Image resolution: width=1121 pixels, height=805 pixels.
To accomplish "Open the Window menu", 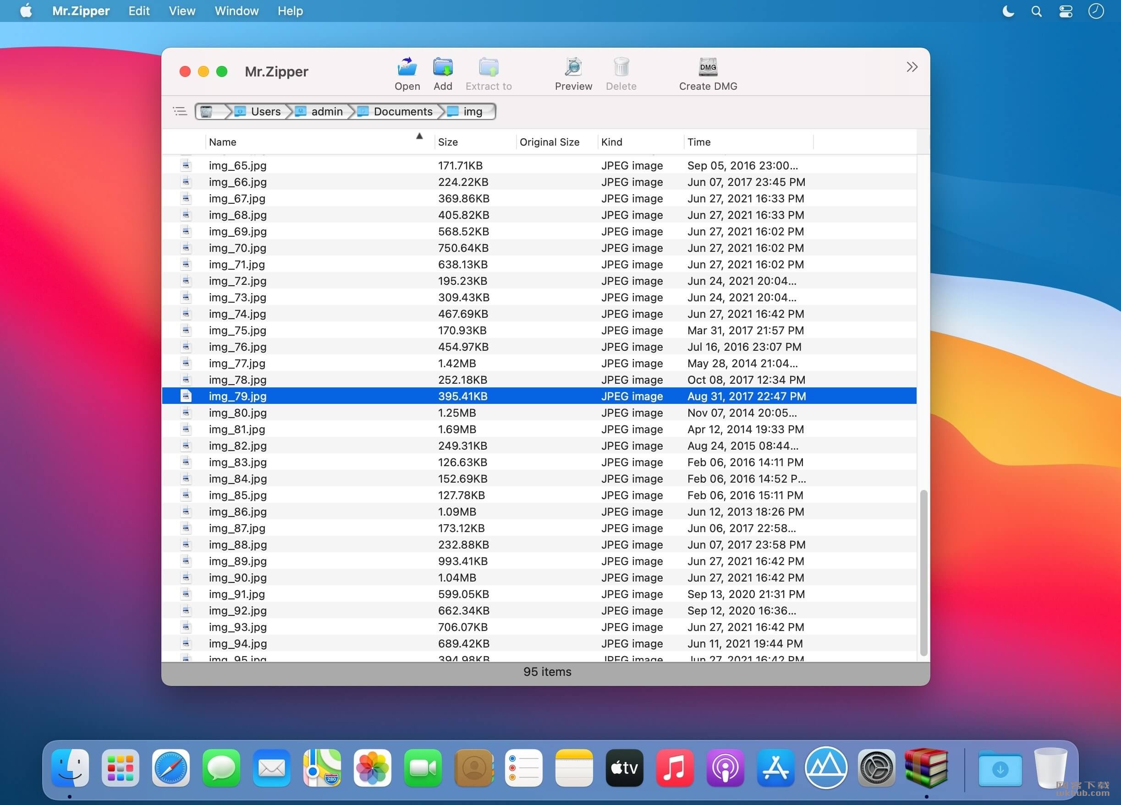I will click(x=236, y=11).
